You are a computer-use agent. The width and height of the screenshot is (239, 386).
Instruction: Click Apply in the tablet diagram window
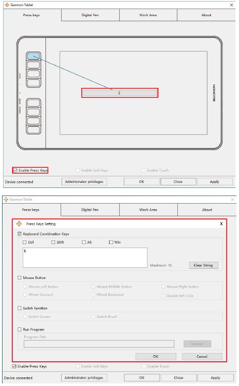(x=215, y=182)
